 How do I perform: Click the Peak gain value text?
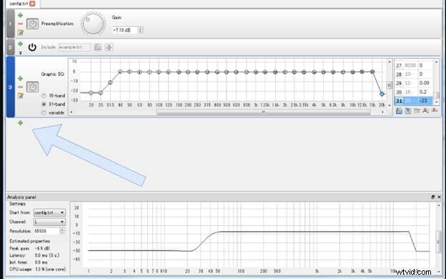click(x=42, y=248)
